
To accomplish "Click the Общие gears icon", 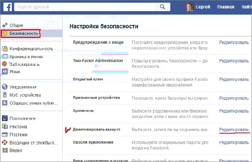I will click(5, 25).
